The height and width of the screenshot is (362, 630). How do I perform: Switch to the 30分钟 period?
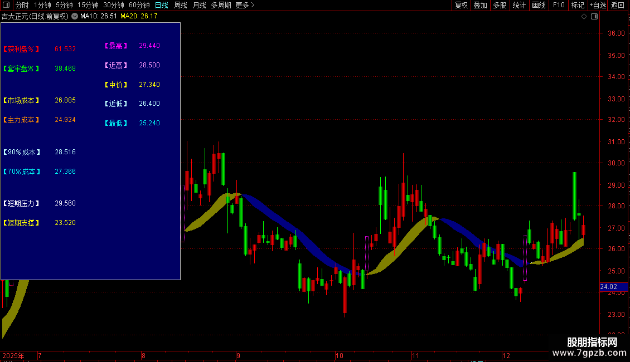114,5
